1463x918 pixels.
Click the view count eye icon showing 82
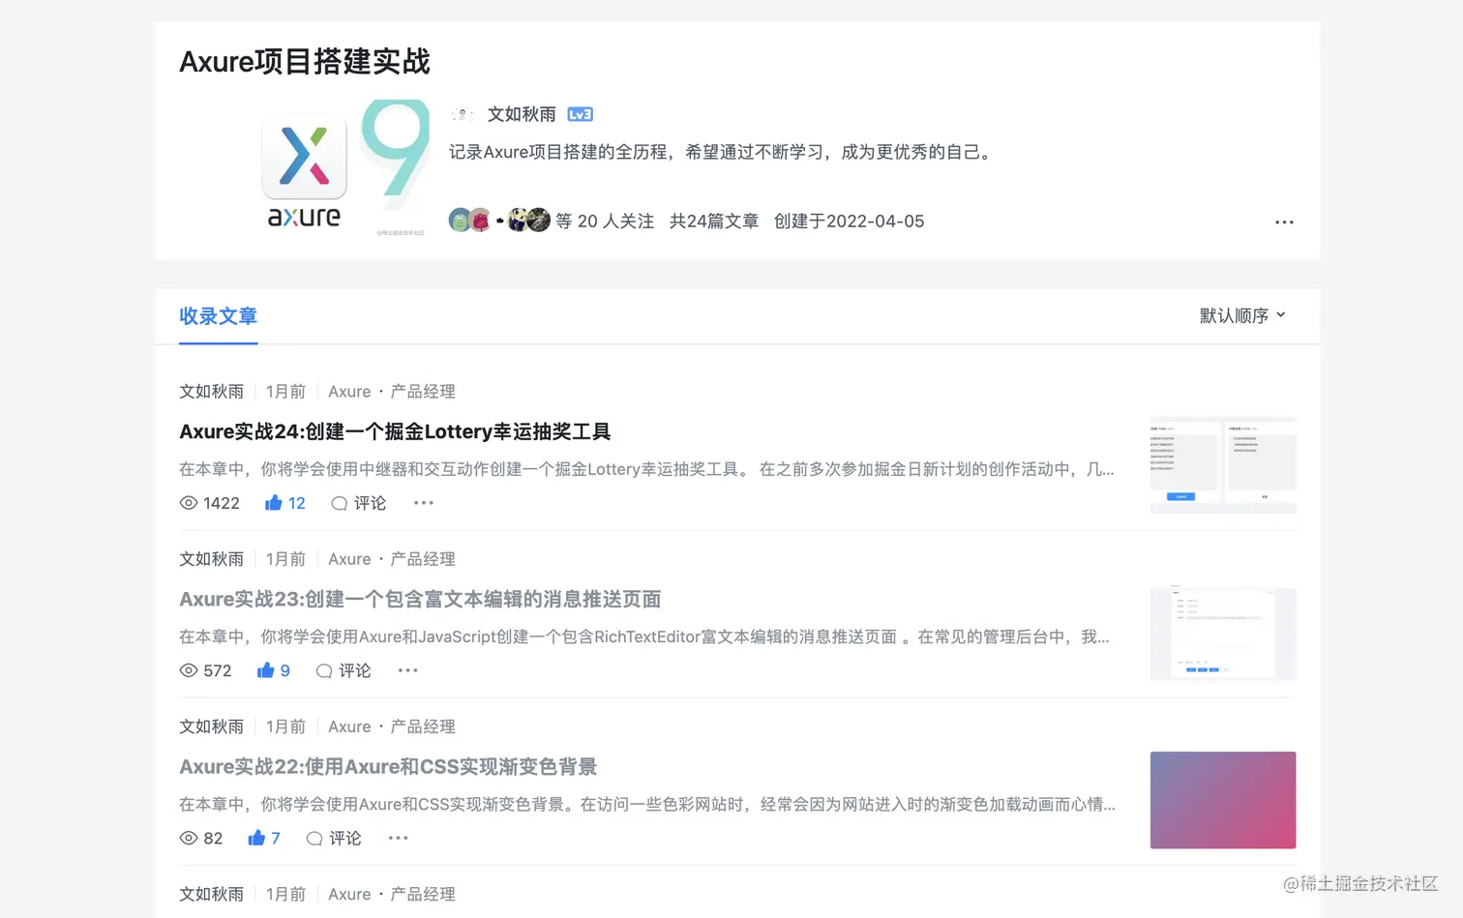[189, 838]
